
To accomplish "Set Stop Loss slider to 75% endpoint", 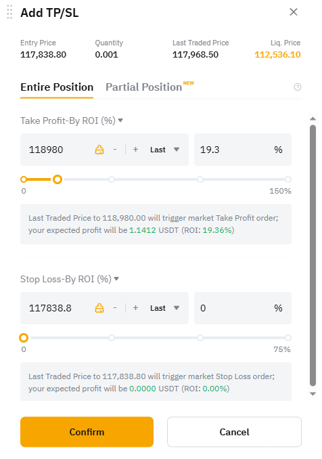I will pos(288,338).
